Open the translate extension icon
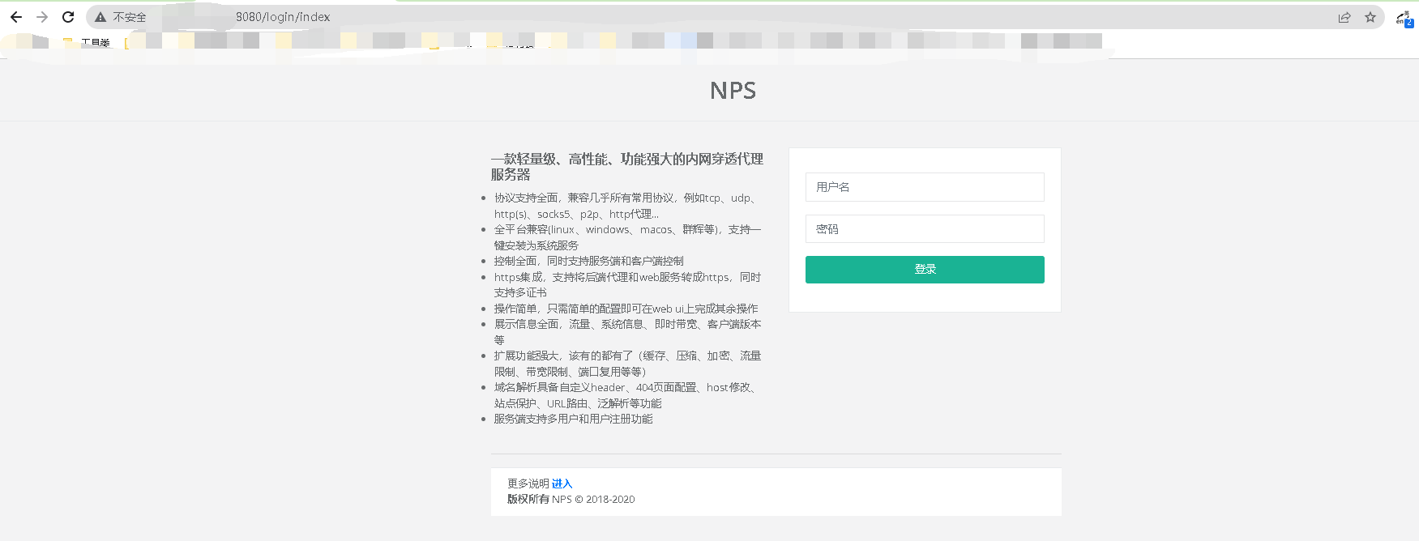 point(1404,18)
